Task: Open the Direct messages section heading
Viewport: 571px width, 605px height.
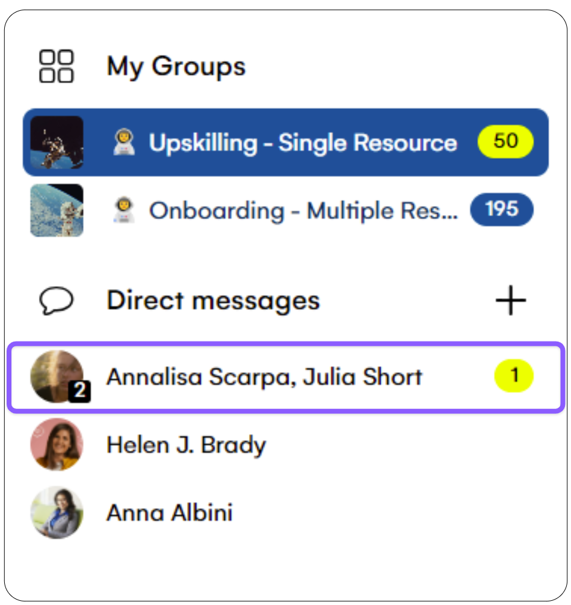Action: coord(213,301)
